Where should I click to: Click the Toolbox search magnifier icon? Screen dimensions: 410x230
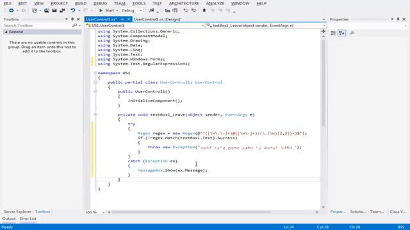(x=74, y=26)
